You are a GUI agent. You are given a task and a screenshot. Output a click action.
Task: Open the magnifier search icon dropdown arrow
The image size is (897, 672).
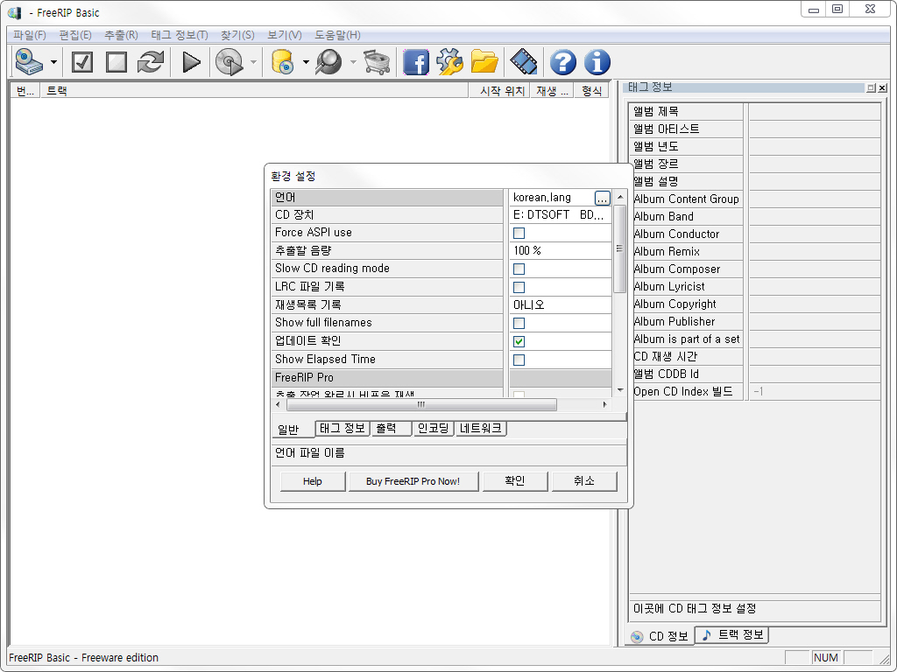[x=353, y=62]
